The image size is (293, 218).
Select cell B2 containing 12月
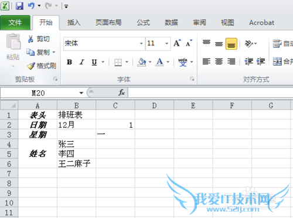click(x=77, y=125)
